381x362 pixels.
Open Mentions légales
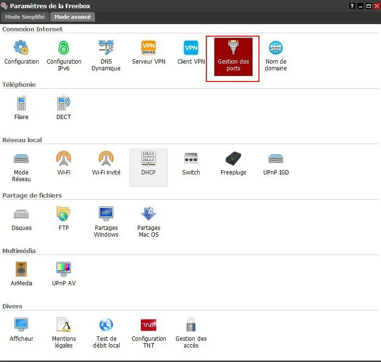64,334
